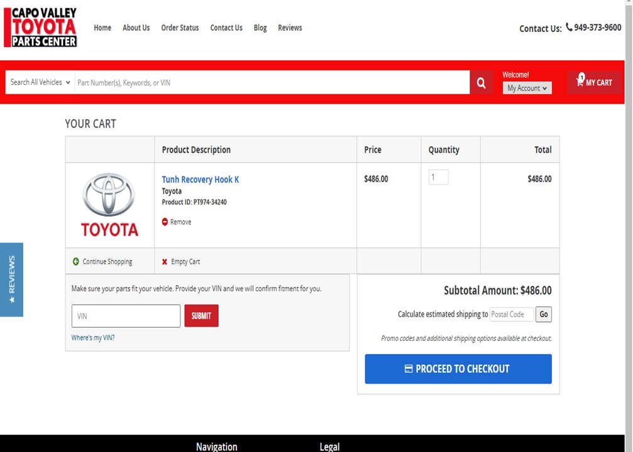Click the Product Description column header

point(196,149)
